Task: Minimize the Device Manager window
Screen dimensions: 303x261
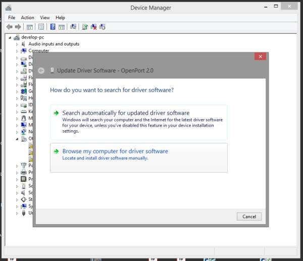Action: [x=266, y=7]
